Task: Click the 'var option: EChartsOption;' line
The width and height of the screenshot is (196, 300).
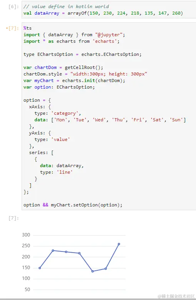Action: click(59, 87)
